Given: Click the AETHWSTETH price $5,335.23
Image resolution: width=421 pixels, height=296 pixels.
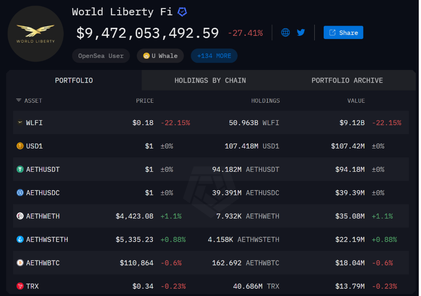Looking at the screenshot, I should (135, 239).
